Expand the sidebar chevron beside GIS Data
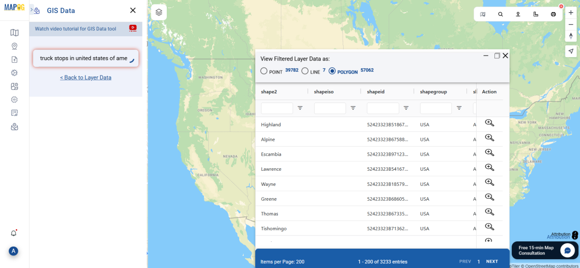580x268 pixels. pyautogui.click(x=31, y=10)
